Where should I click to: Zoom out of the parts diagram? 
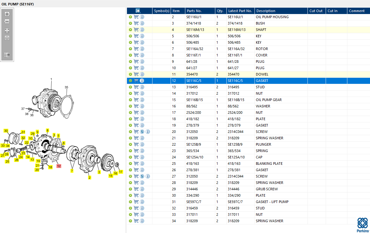coord(7,21)
